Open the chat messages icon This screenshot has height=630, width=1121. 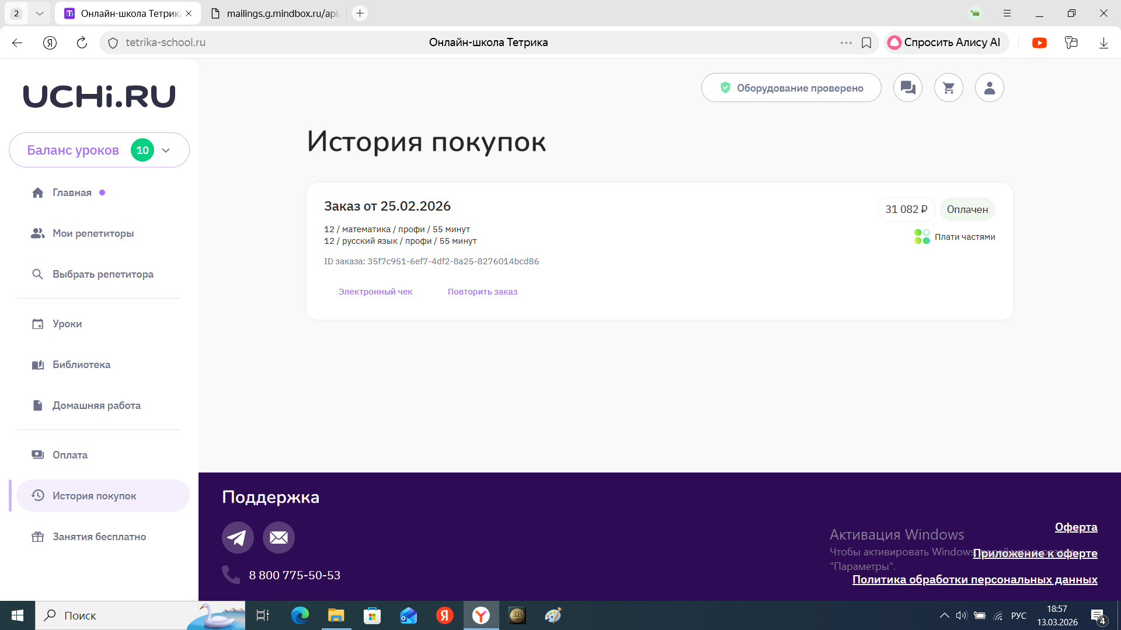pos(907,87)
